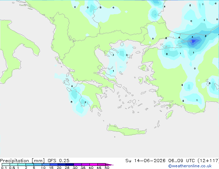Click the '25' legend scale label

[x=67, y=168]
